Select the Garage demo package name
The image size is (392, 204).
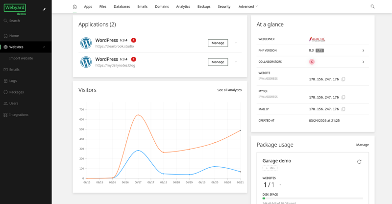(x=277, y=161)
